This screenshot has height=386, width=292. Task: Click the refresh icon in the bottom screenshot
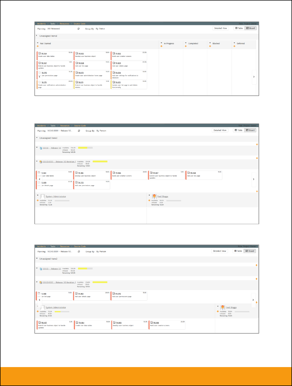(x=79, y=252)
